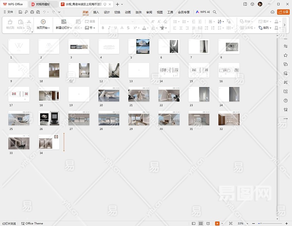The image size is (292, 226).
Task: Click the orange 分享 button
Action: pos(283,12)
